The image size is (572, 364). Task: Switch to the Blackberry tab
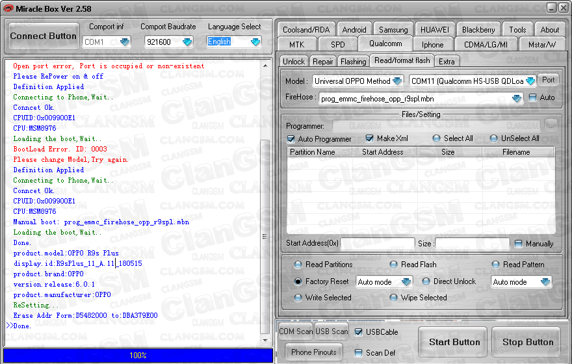click(478, 29)
